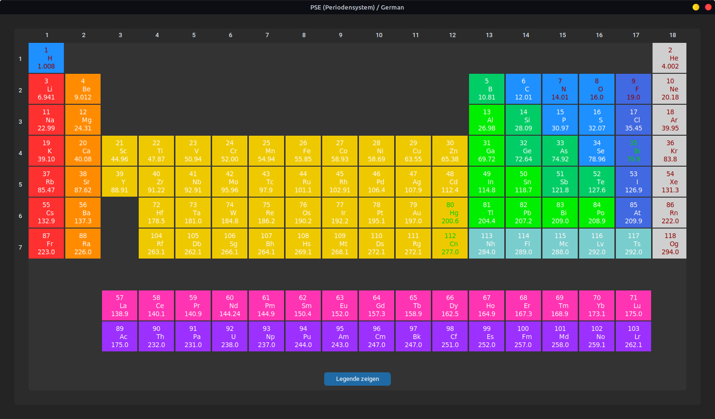
Task: Click Lanthanum (La) element tile
Action: 120,306
